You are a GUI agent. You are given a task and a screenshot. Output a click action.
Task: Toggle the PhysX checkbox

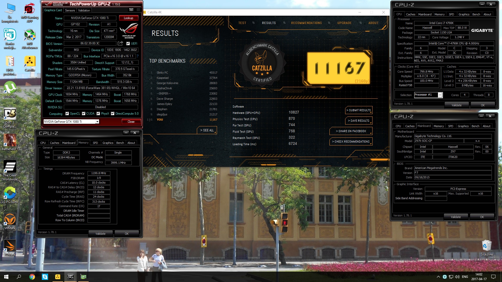(x=98, y=114)
